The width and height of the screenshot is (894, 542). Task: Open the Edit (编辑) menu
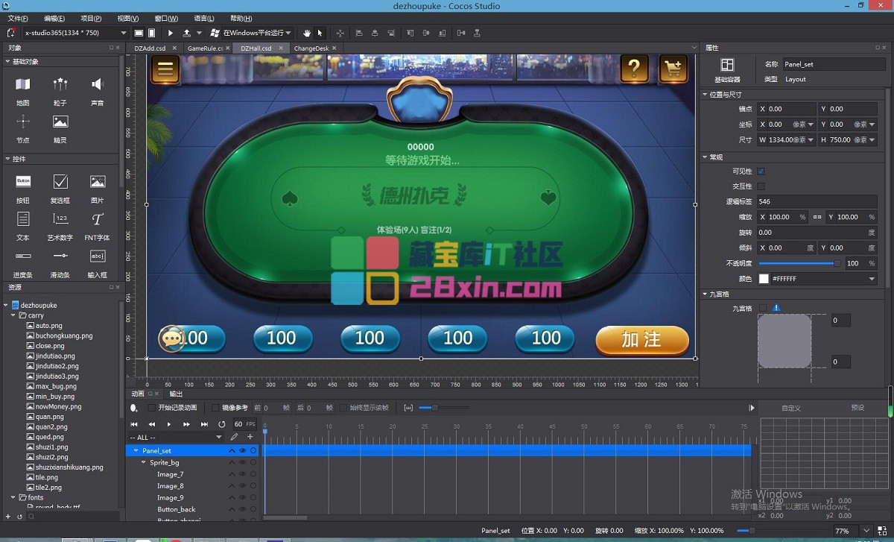(x=54, y=18)
